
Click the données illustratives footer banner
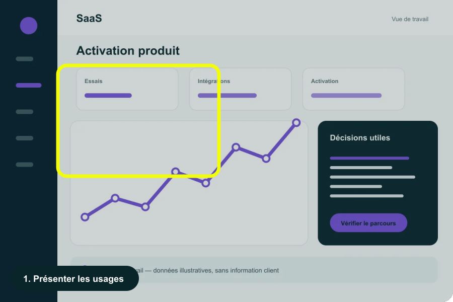click(254, 270)
